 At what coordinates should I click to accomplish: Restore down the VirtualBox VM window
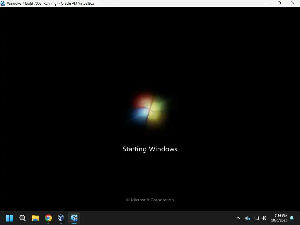[x=279, y=3]
